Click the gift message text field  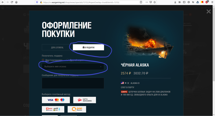(x=73, y=83)
